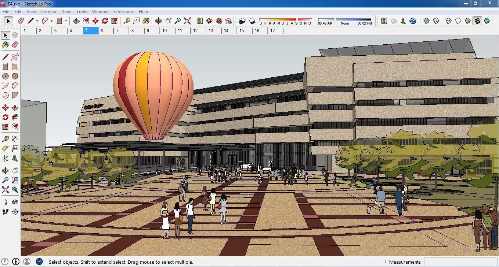
Task: Enable Back Edges face style
Action: pos(436,21)
